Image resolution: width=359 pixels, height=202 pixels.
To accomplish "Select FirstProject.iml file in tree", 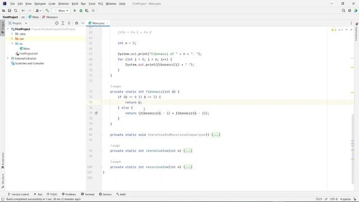I will (26, 54).
